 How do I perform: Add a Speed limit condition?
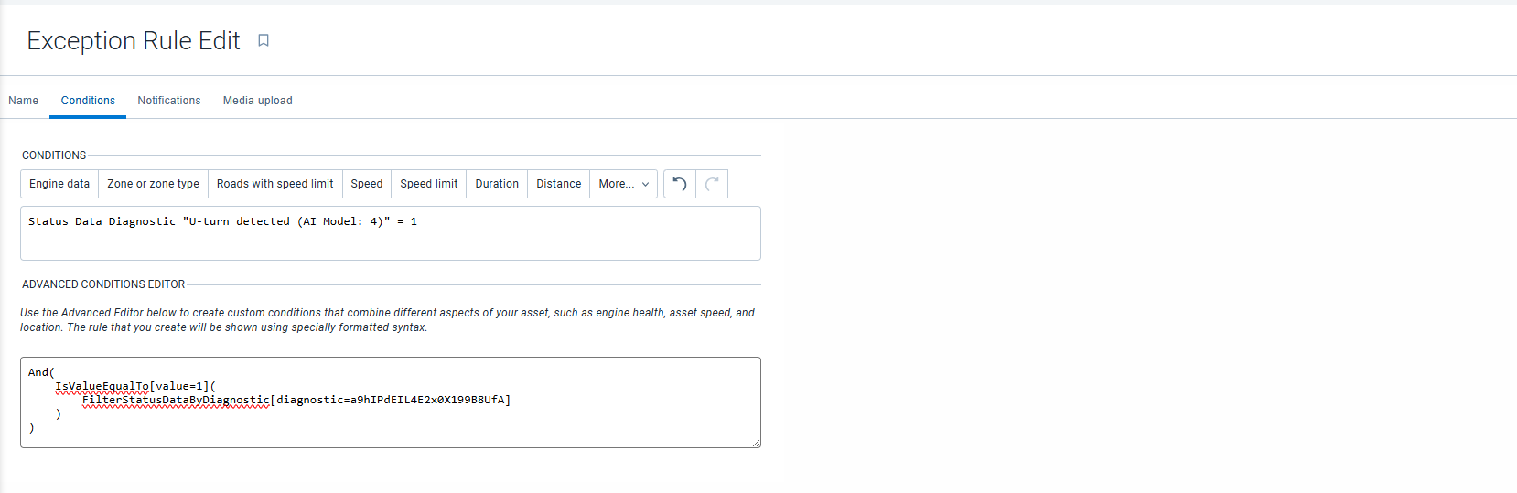pyautogui.click(x=429, y=184)
